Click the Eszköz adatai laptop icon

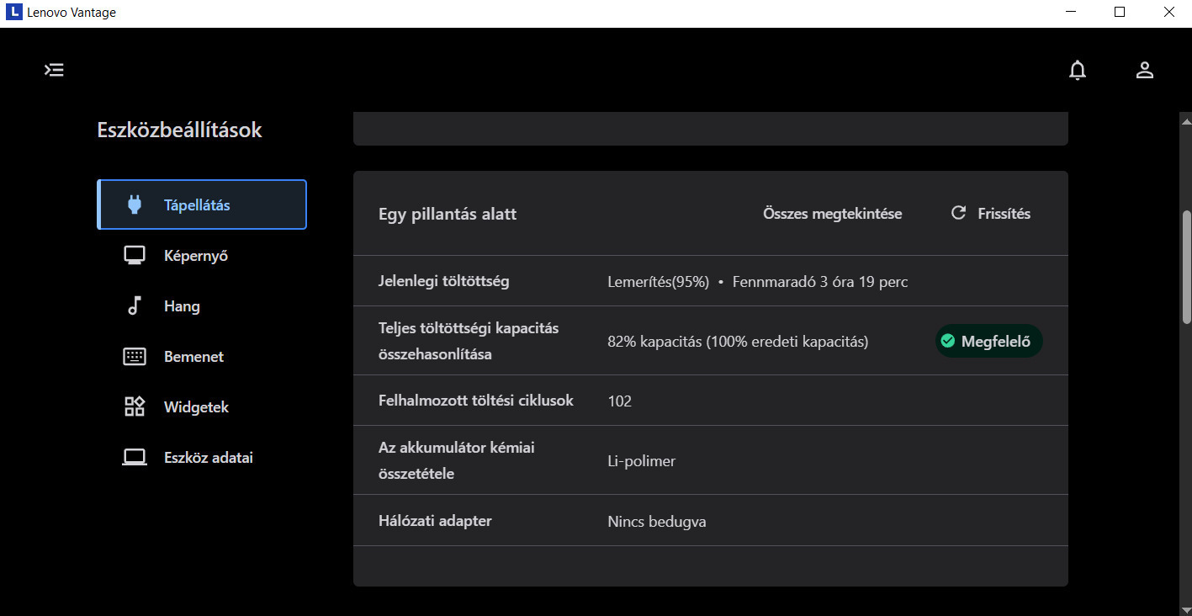pos(134,458)
